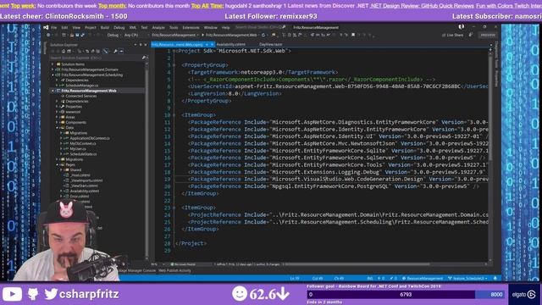Open the Package Manager Console tab
542x305 pixels.
coord(137,270)
